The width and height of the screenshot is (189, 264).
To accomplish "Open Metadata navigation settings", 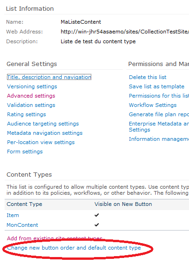I will point(44,133).
